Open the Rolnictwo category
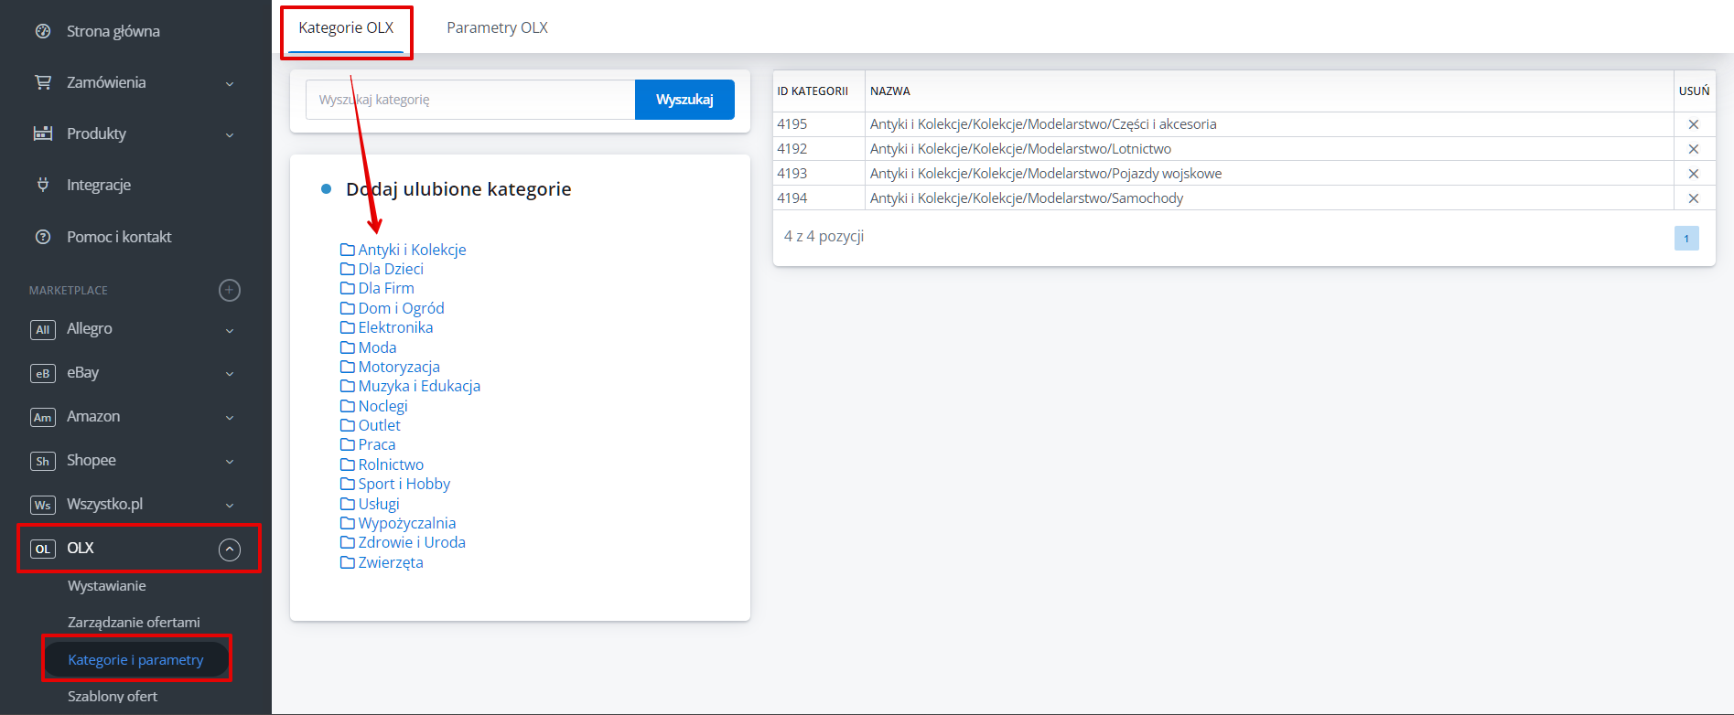The image size is (1734, 715). coord(391,464)
